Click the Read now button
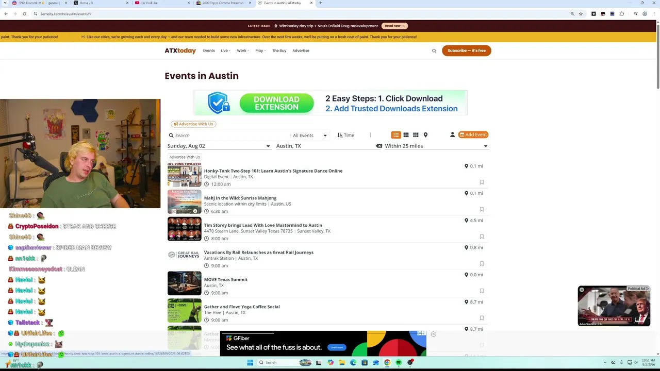Image resolution: width=660 pixels, height=371 pixels. click(394, 26)
